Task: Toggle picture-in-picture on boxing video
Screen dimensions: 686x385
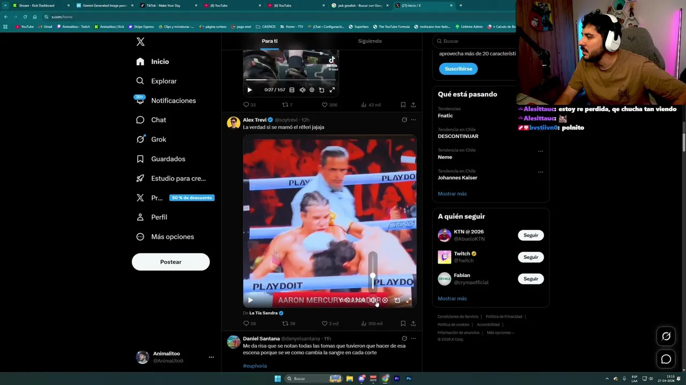Action: (397, 301)
